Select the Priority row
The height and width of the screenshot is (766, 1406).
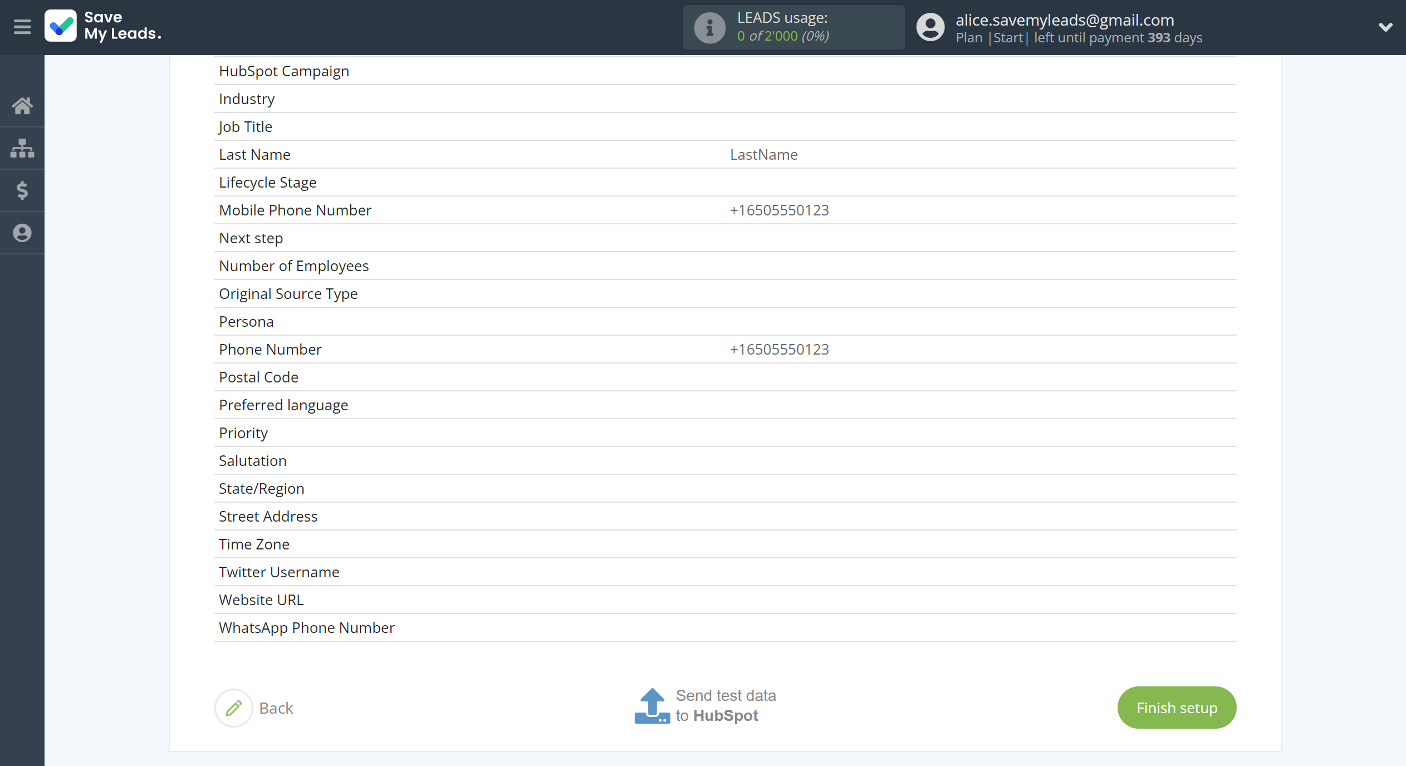[x=725, y=433]
